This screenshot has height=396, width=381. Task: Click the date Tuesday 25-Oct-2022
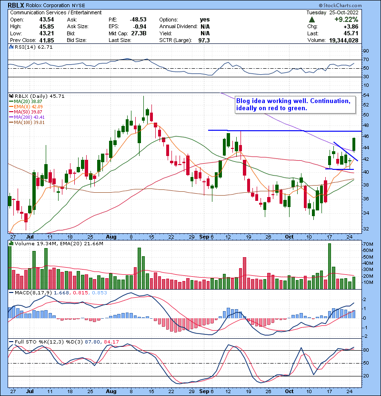click(x=332, y=12)
